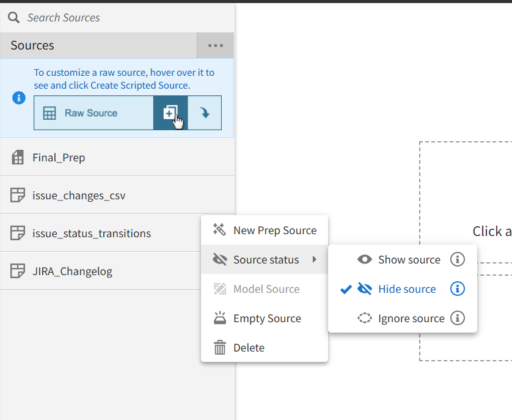Open the Sources panel three-dot menu
This screenshot has width=512, height=420.
tap(215, 46)
